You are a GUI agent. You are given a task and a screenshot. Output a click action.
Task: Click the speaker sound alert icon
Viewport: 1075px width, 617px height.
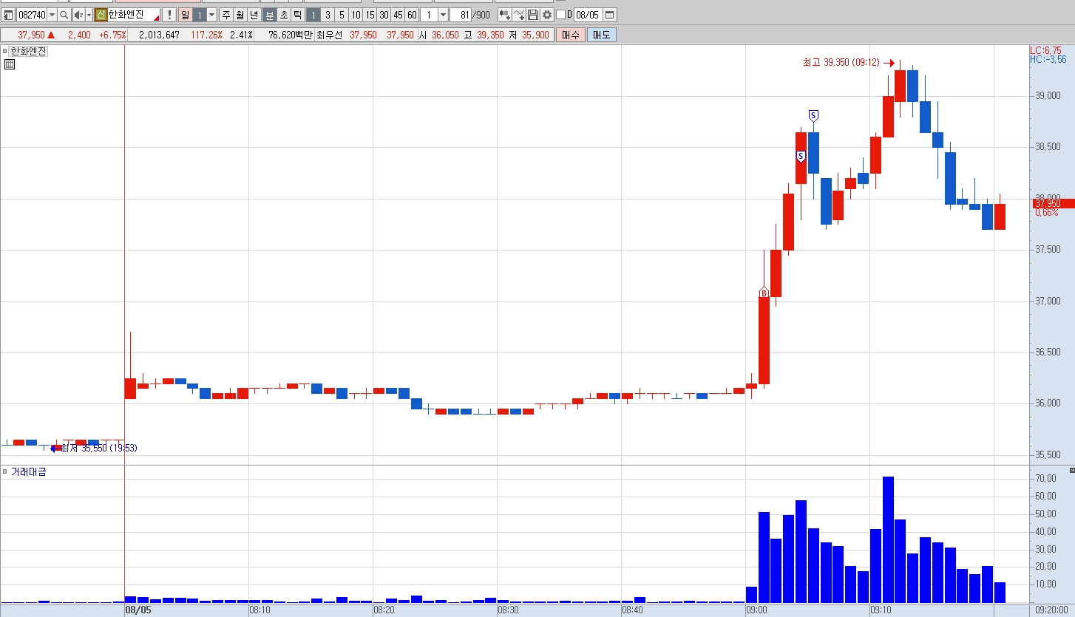click(x=78, y=15)
